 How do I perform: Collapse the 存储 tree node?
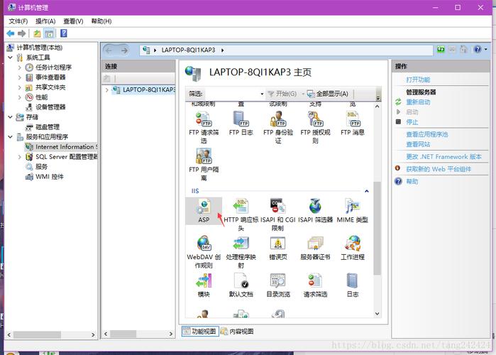coord(10,117)
